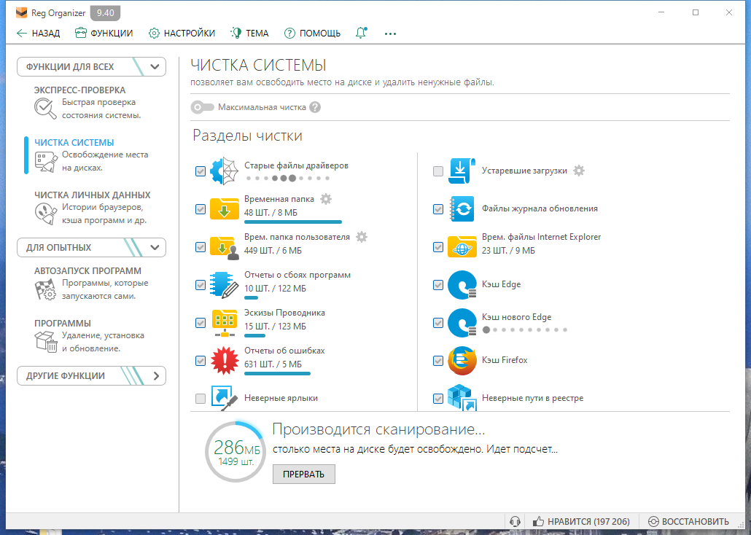751x535 pixels.
Task: Click the three-dots more menu icon
Action: (390, 34)
